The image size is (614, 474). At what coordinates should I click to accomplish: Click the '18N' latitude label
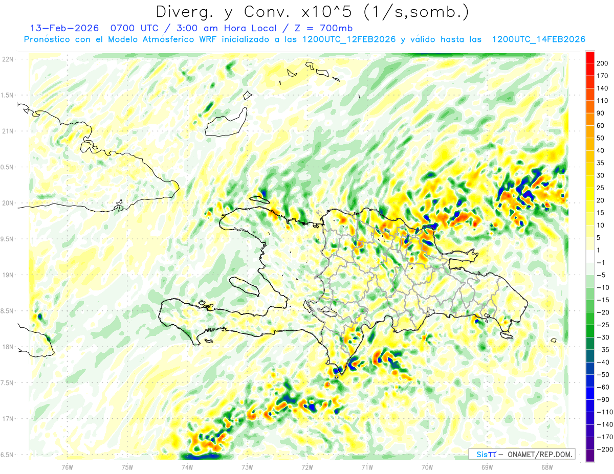[x=8, y=347]
